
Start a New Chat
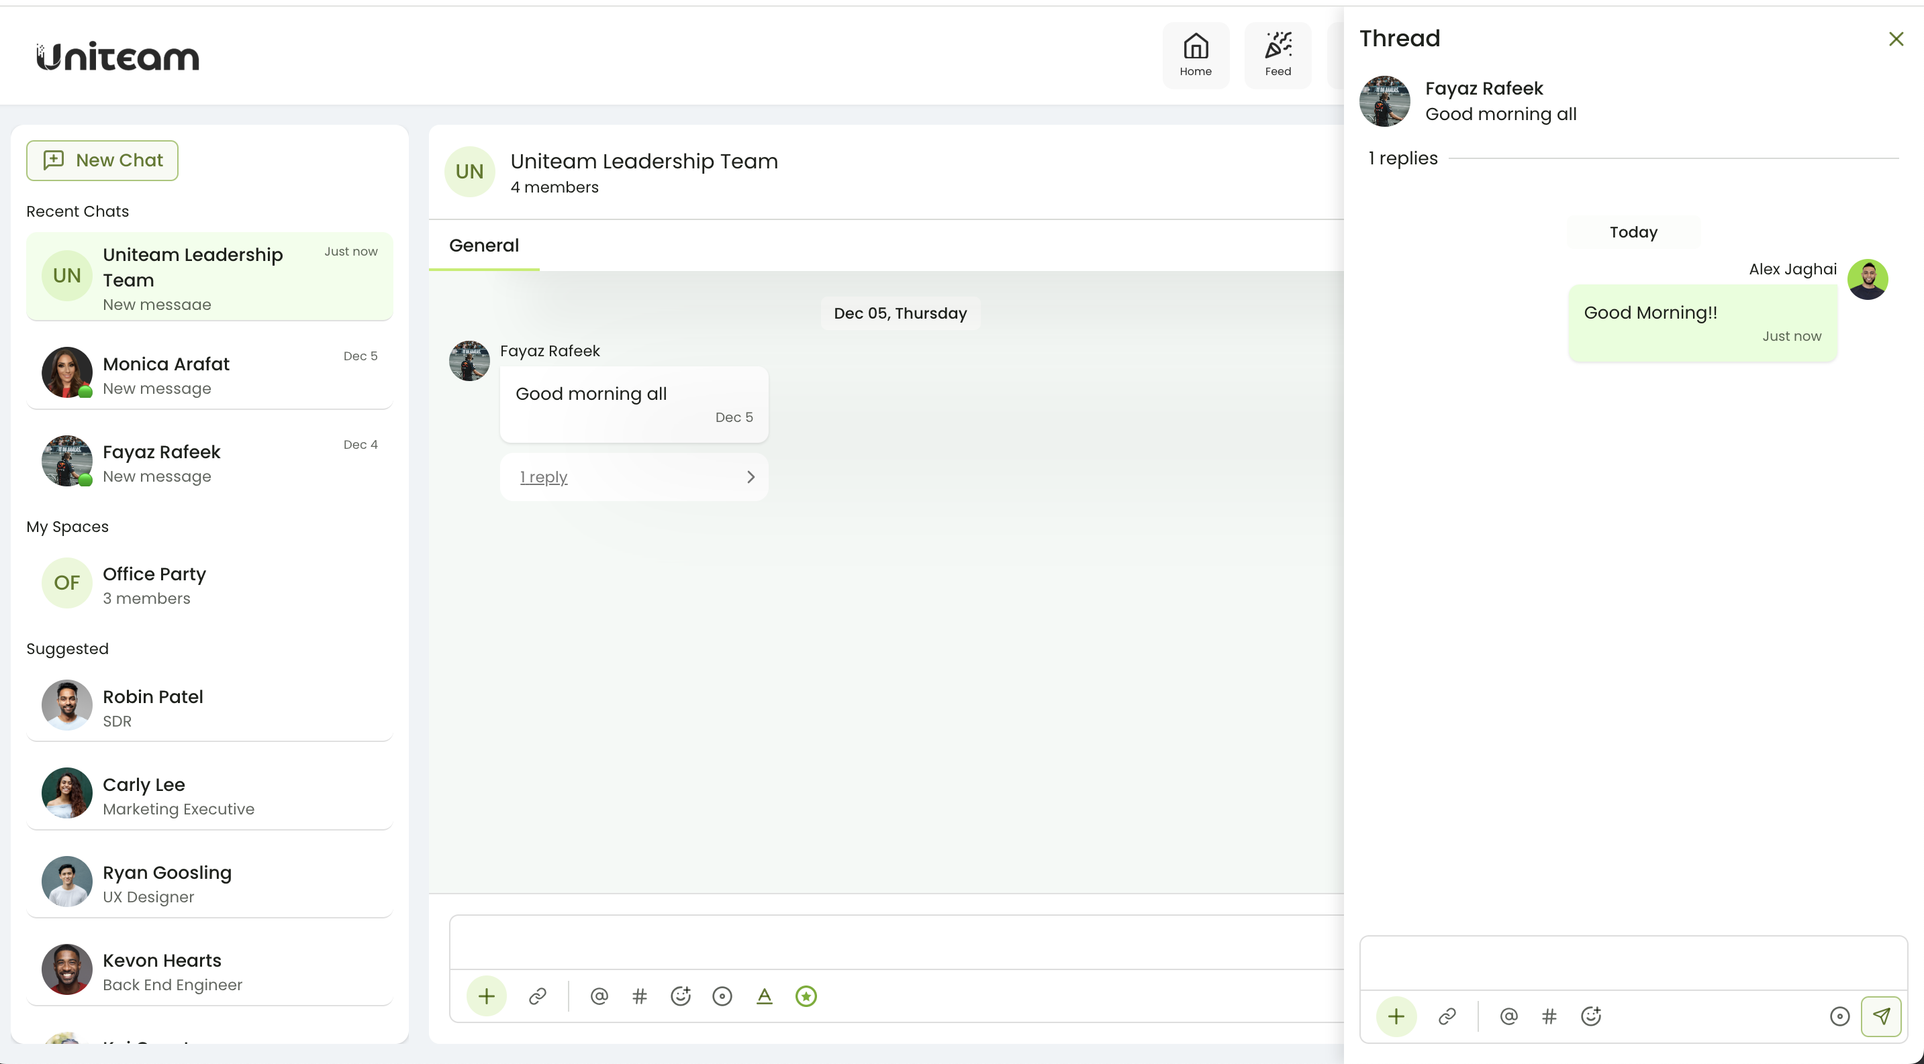[x=101, y=160]
